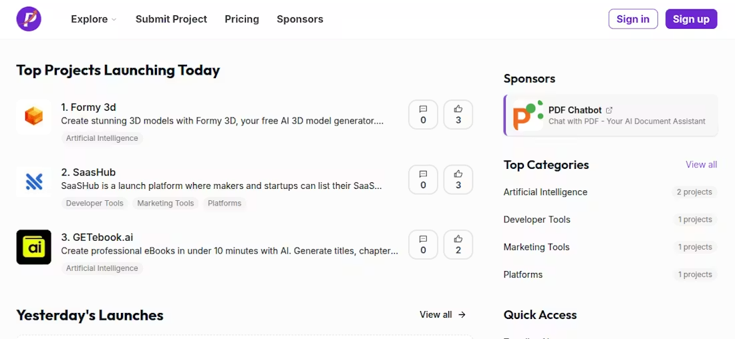735x339 pixels.
Task: View all Top Categories
Action: [x=701, y=165]
